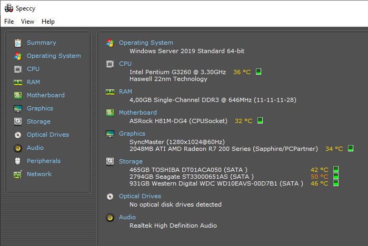Viewport: 368px width, 246px height.
Task: Open the Help menu
Action: [48, 22]
